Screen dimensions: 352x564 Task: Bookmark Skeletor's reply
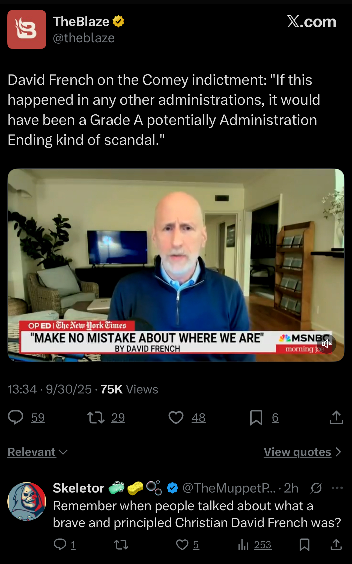click(304, 545)
